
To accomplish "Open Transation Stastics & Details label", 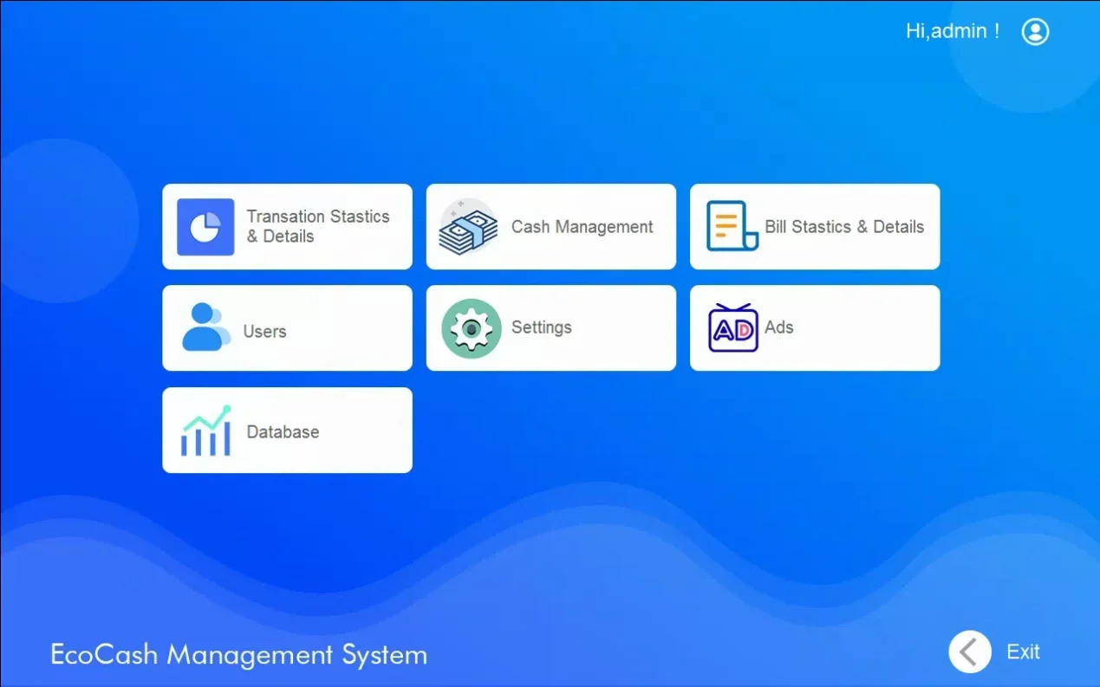I will (x=317, y=226).
